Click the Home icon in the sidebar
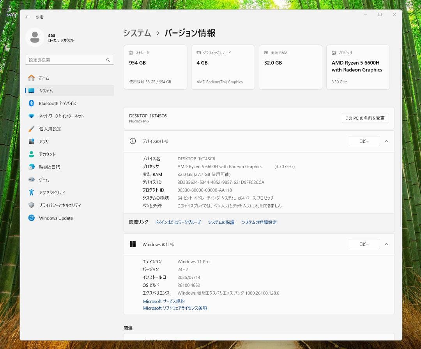421x349 pixels. [32, 78]
